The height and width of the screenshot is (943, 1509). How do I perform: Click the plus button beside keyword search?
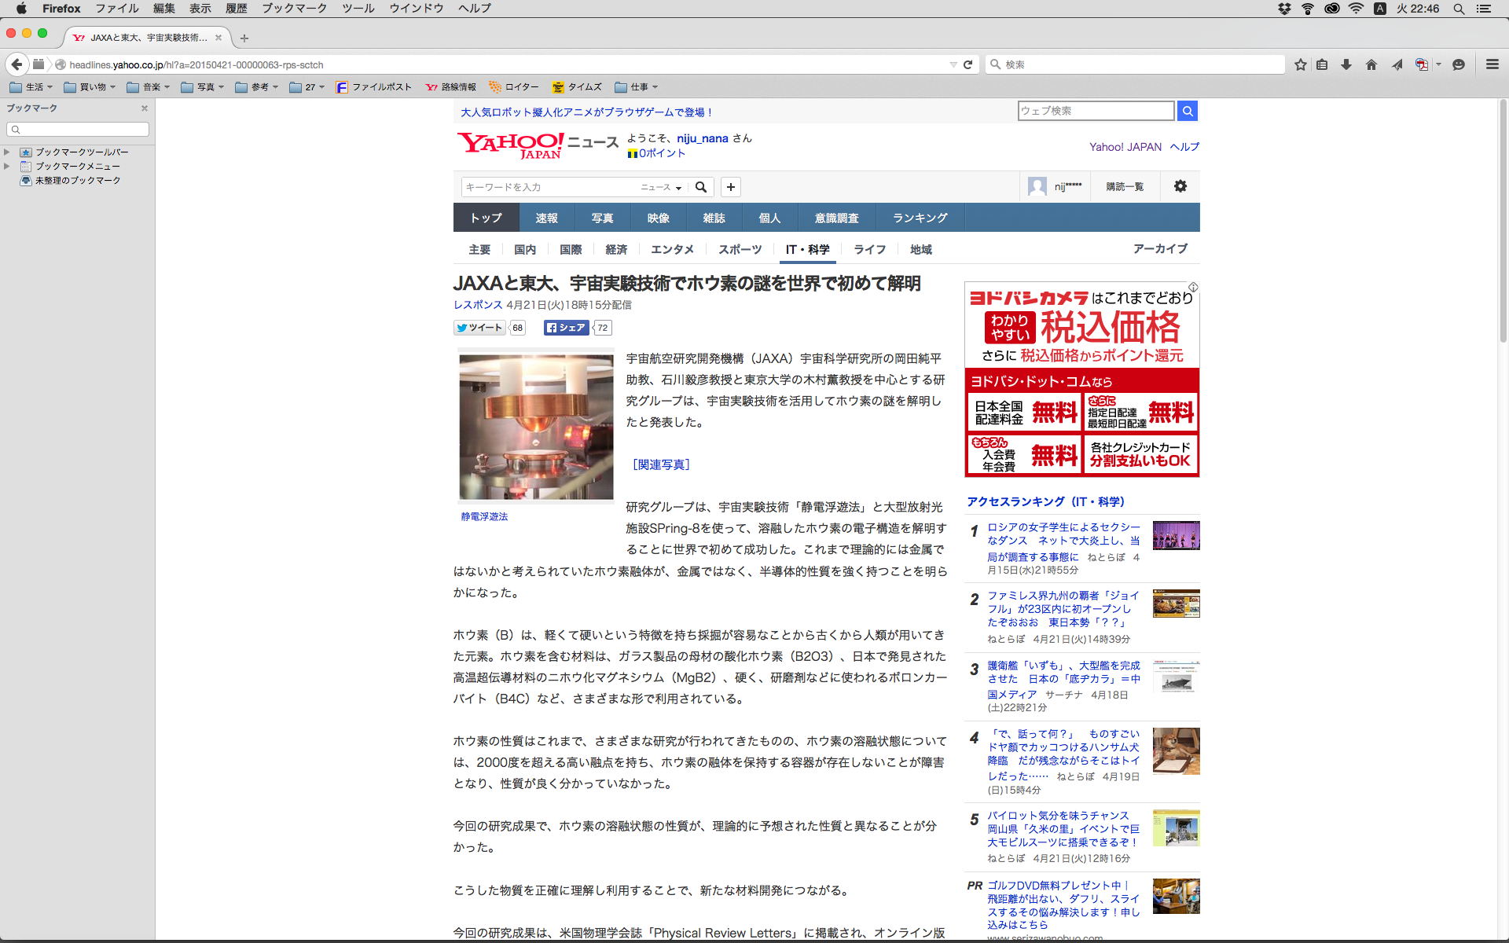731,187
